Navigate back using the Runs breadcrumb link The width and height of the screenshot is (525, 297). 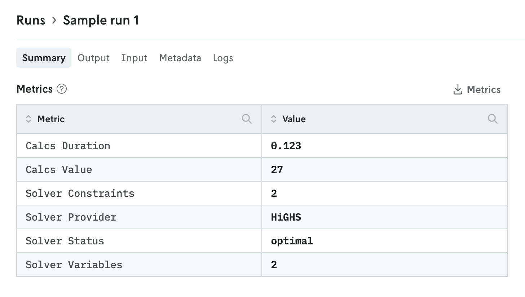tap(31, 20)
